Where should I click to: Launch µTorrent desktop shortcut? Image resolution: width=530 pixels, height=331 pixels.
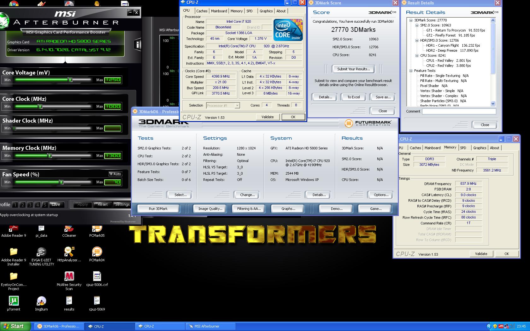[14, 304]
